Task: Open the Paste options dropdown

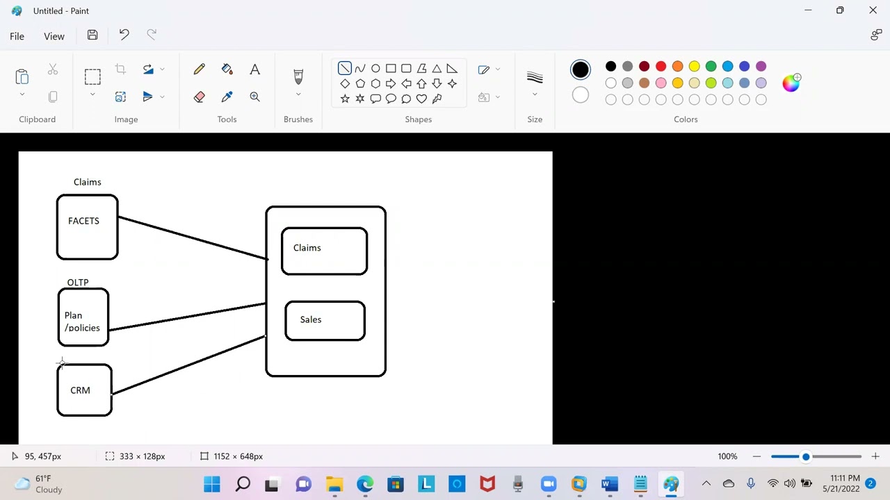Action: pyautogui.click(x=22, y=94)
